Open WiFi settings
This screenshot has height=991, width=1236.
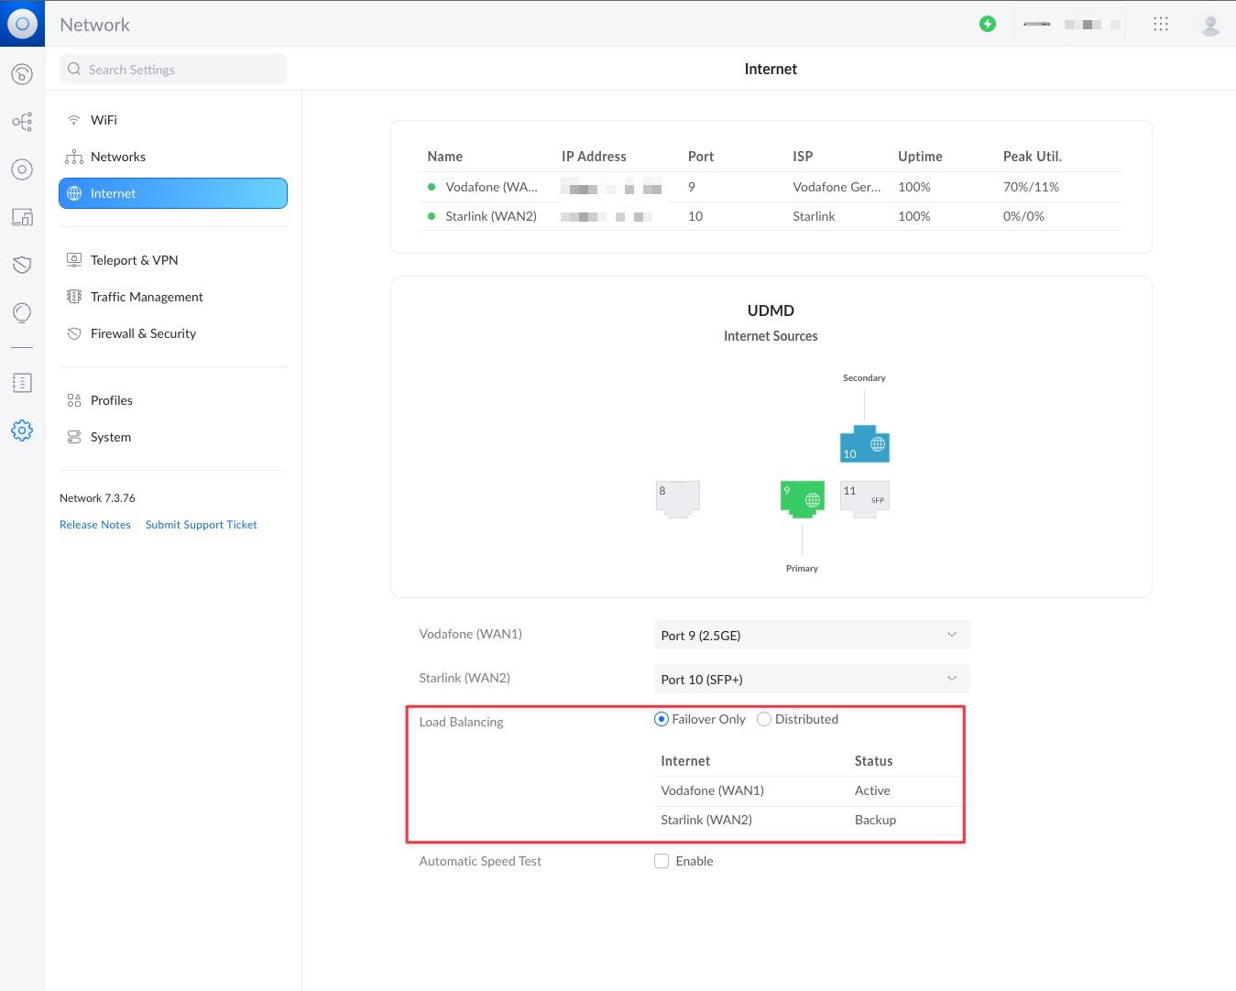click(x=173, y=120)
